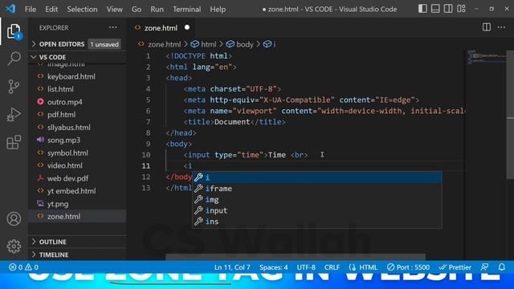Click zone.html in the breadcrumb
The image size is (514, 289).
[164, 44]
